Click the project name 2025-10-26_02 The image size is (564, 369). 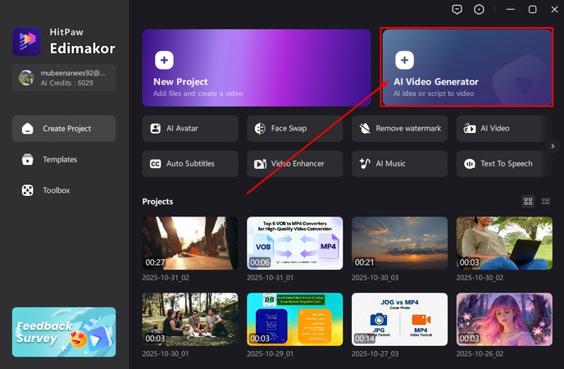480,354
